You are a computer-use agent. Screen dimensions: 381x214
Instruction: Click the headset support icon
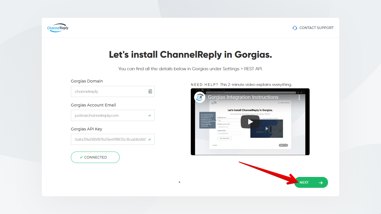pyautogui.click(x=295, y=28)
